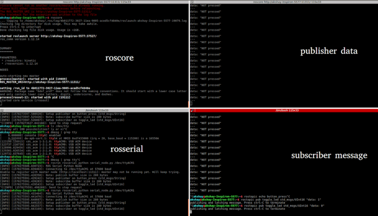Screen dimensions: 378x216
Task: Select the top-right roscore pane title bar
Action: (283, 2)
